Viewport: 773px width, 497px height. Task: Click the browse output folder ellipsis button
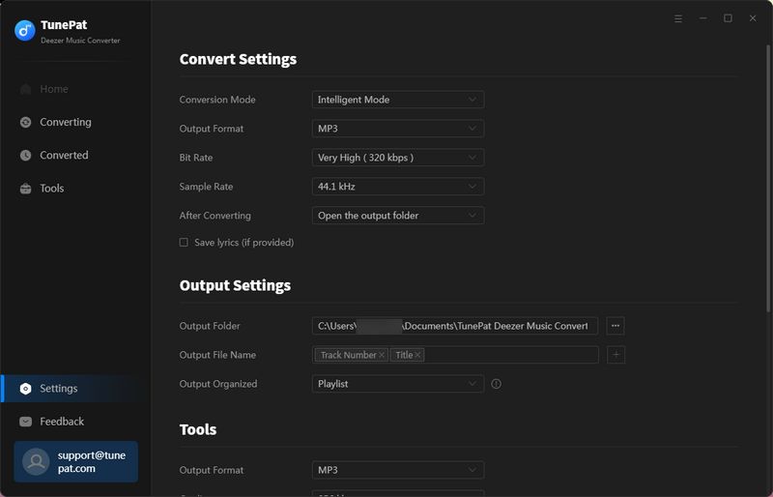click(616, 326)
